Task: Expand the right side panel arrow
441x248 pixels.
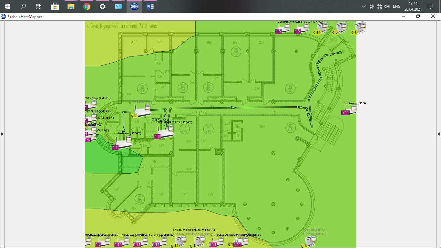Action: click(x=438, y=134)
